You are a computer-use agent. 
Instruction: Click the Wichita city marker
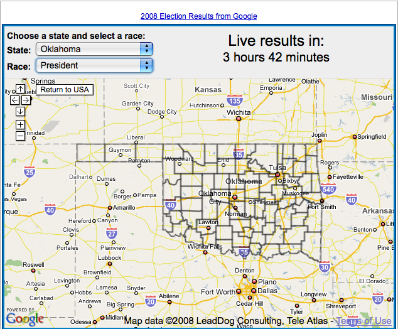click(x=239, y=120)
